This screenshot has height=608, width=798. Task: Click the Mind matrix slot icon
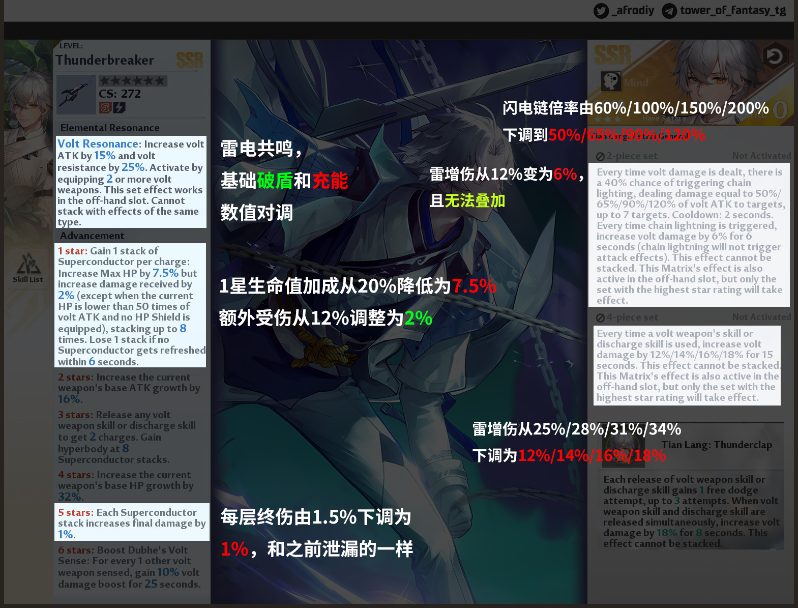(x=611, y=81)
